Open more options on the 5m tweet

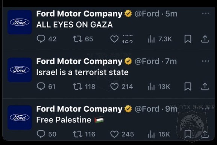tap(205, 14)
